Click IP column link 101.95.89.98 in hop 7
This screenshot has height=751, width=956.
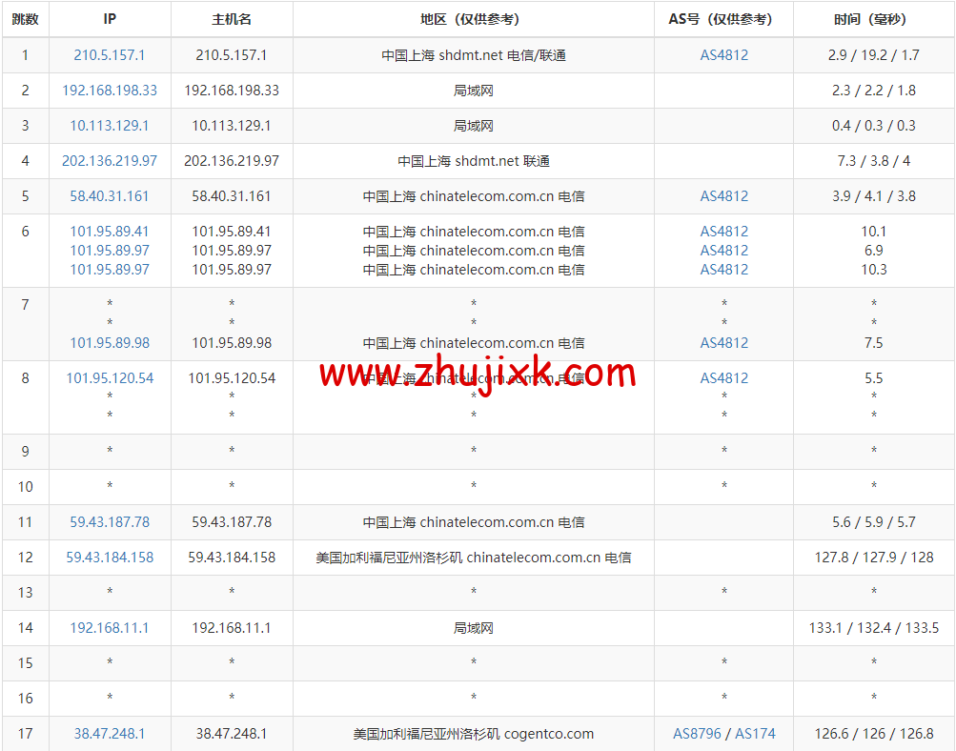[110, 343]
